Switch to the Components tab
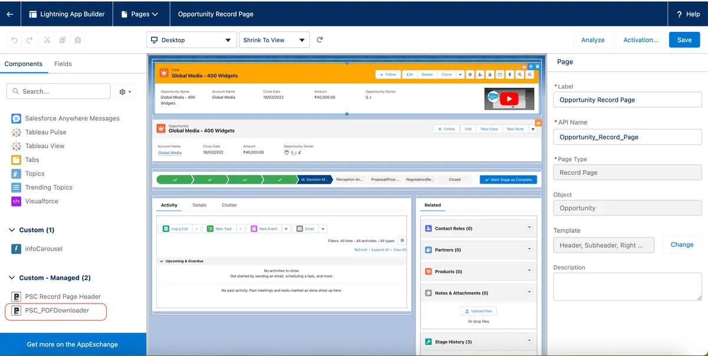 (x=24, y=64)
